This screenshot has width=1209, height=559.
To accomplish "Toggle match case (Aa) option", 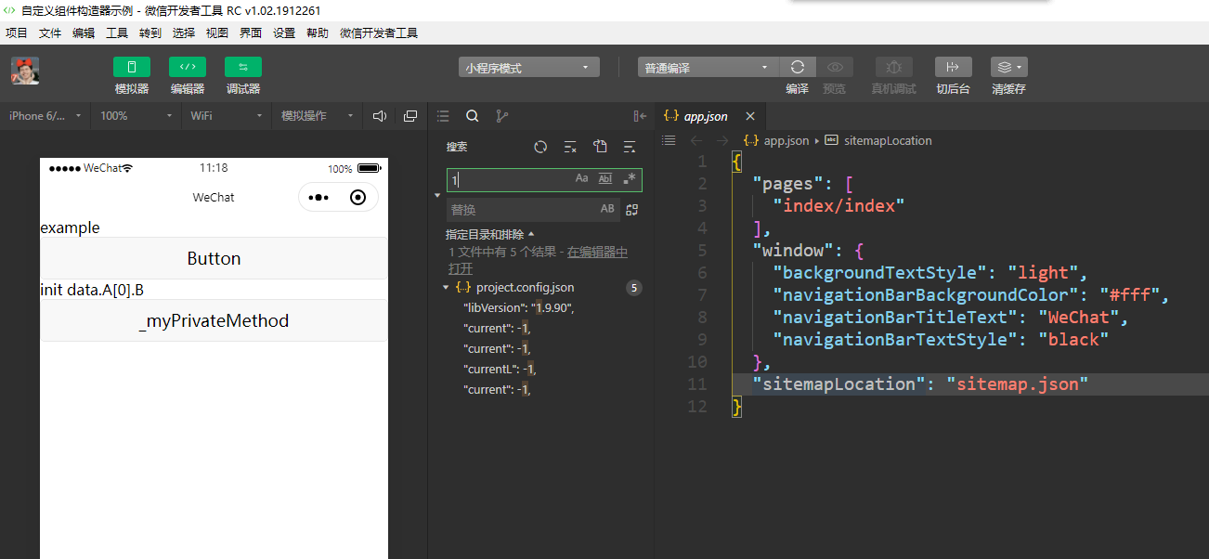I will coord(582,178).
